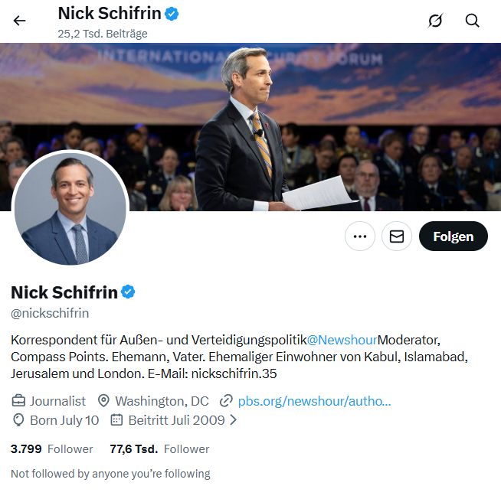Open the three-dots more options button

(x=359, y=236)
